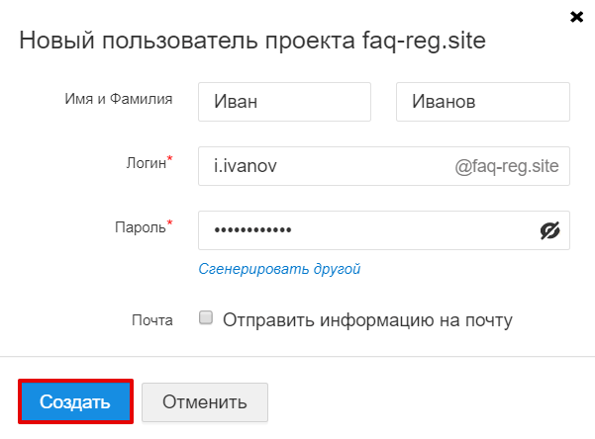Click the 'Почта' field label
This screenshot has height=439, width=595.
click(x=152, y=320)
